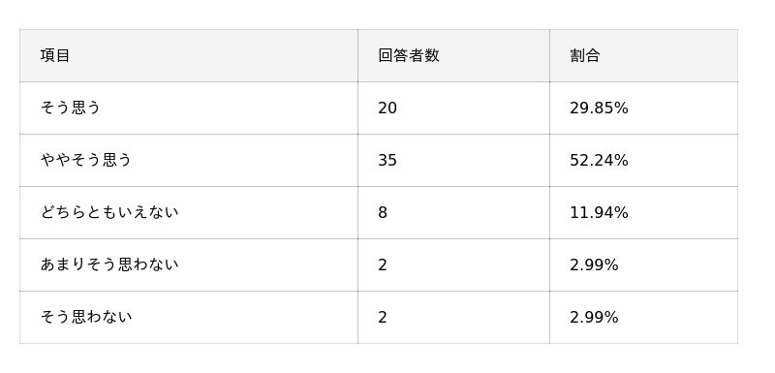Select the ややそう思う row label

[85, 160]
